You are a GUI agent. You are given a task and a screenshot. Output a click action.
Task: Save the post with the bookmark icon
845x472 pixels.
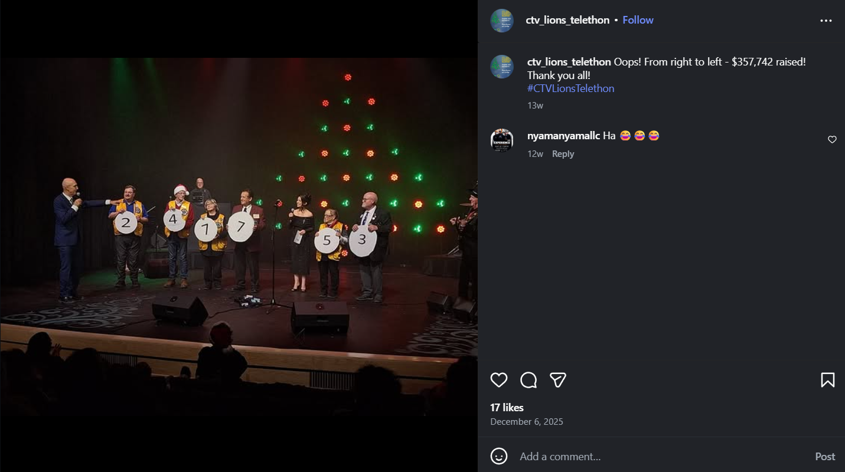coord(828,380)
